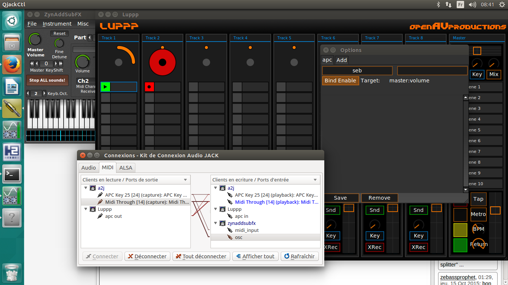The width and height of the screenshot is (508, 285).
Task: Launch the Terminal from the dock
Action: point(12,174)
